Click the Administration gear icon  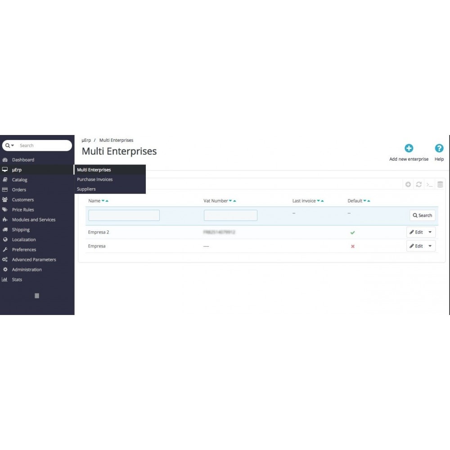coord(5,270)
